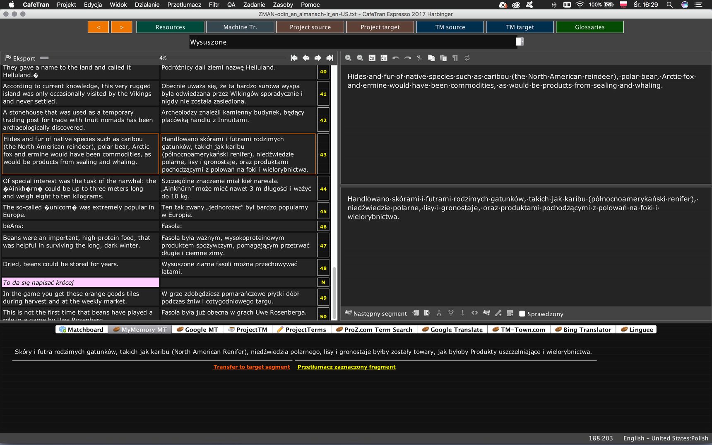Click the down-arrow line icon in the bottom editor toolbar
This screenshot has height=445, width=712.
[463, 313]
